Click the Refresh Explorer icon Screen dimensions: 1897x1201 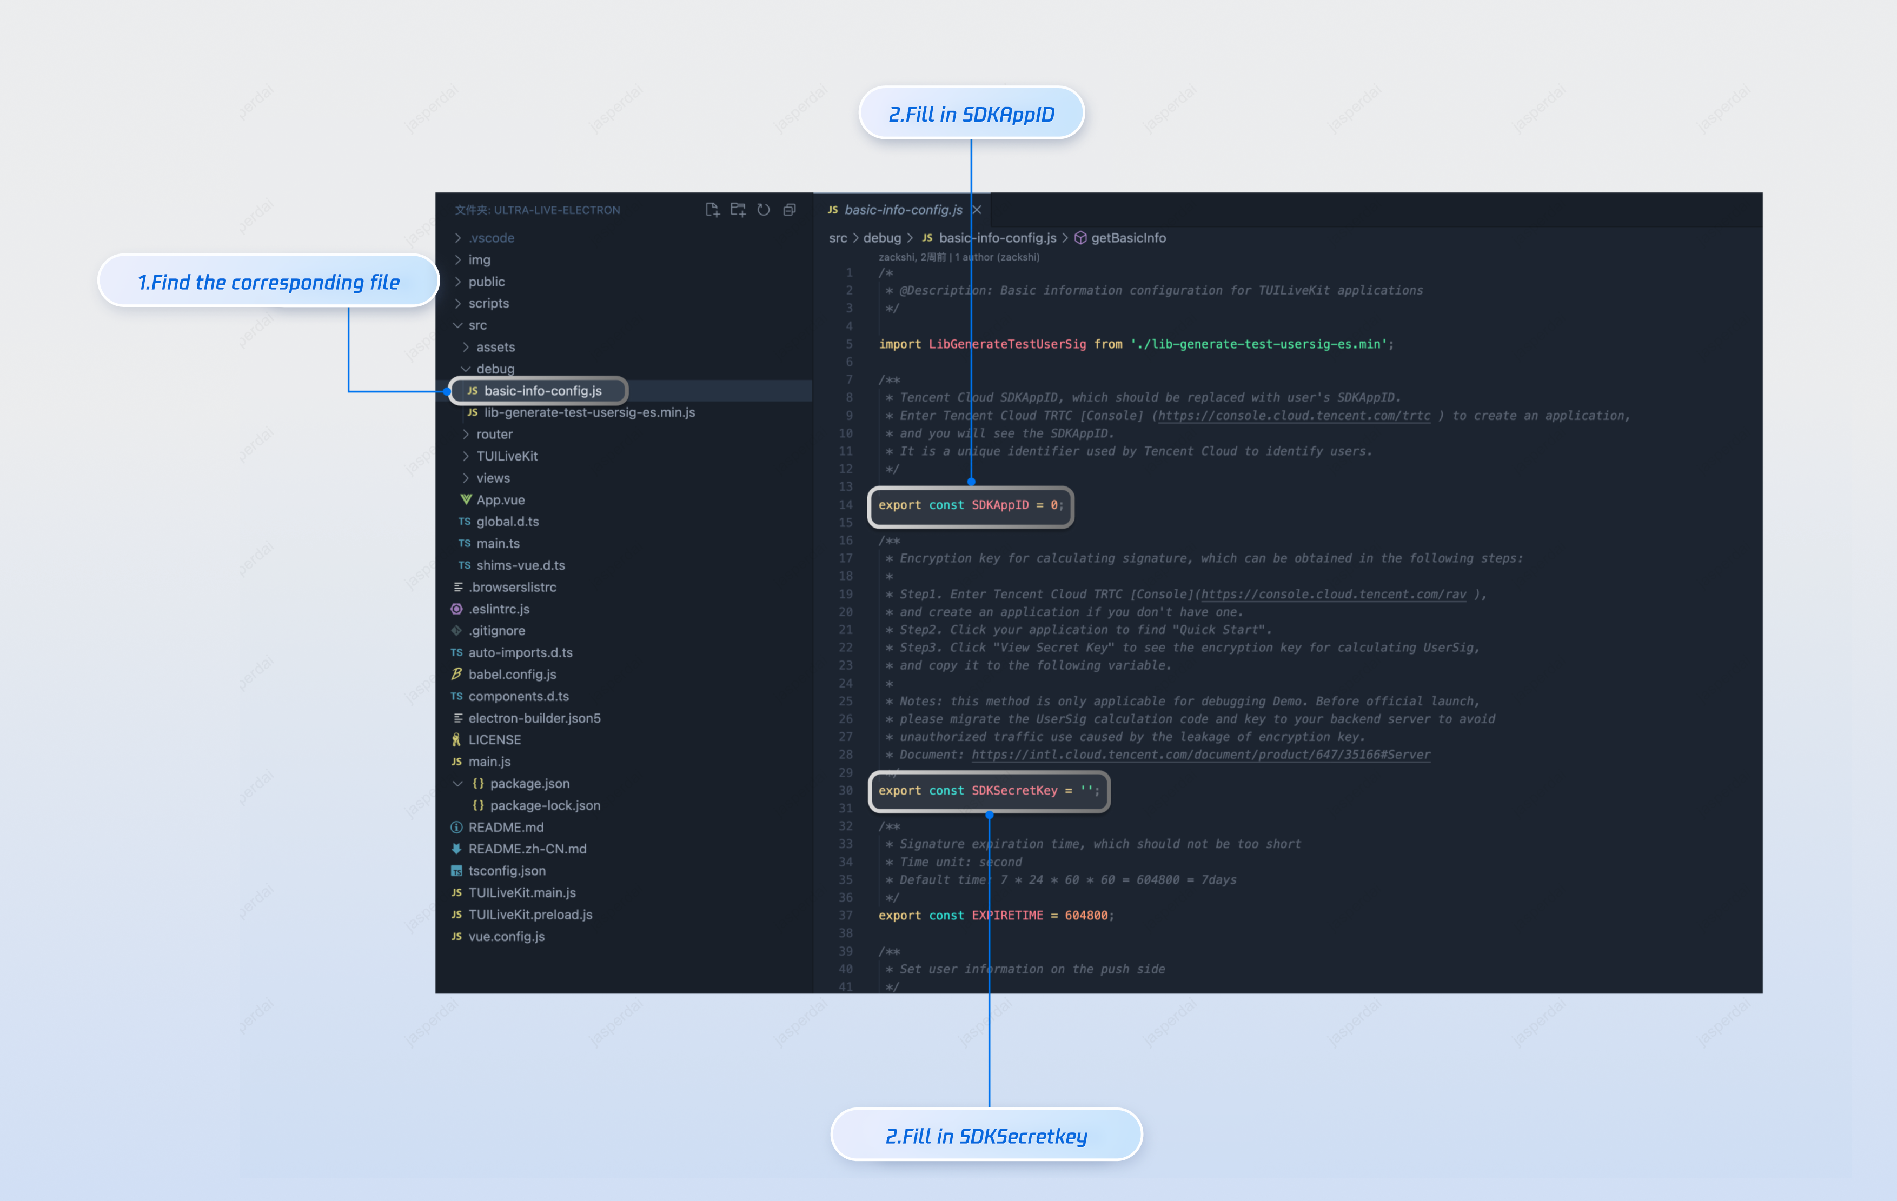pos(764,210)
